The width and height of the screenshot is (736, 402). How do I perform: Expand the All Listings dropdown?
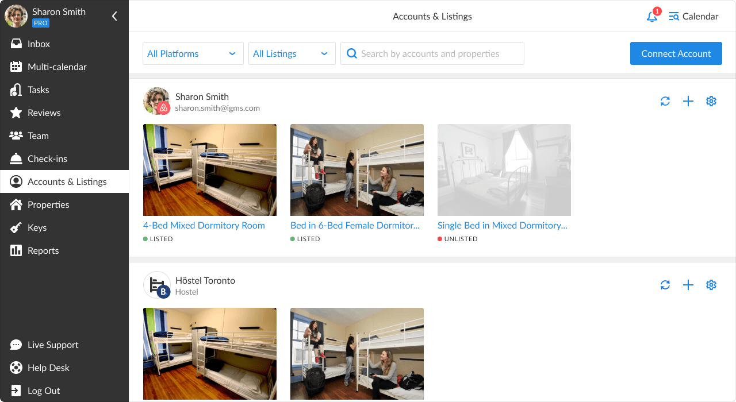tap(292, 53)
